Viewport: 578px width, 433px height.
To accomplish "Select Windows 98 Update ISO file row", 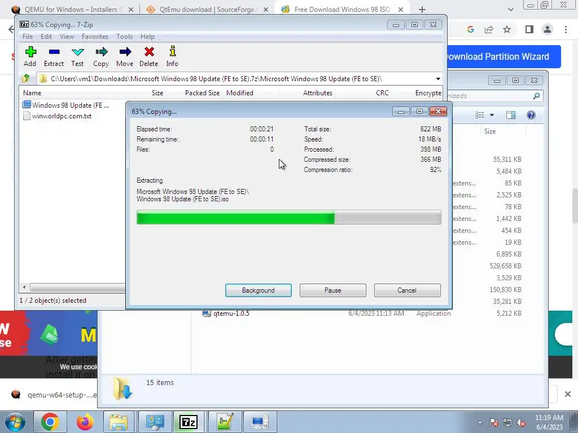I will [x=65, y=105].
